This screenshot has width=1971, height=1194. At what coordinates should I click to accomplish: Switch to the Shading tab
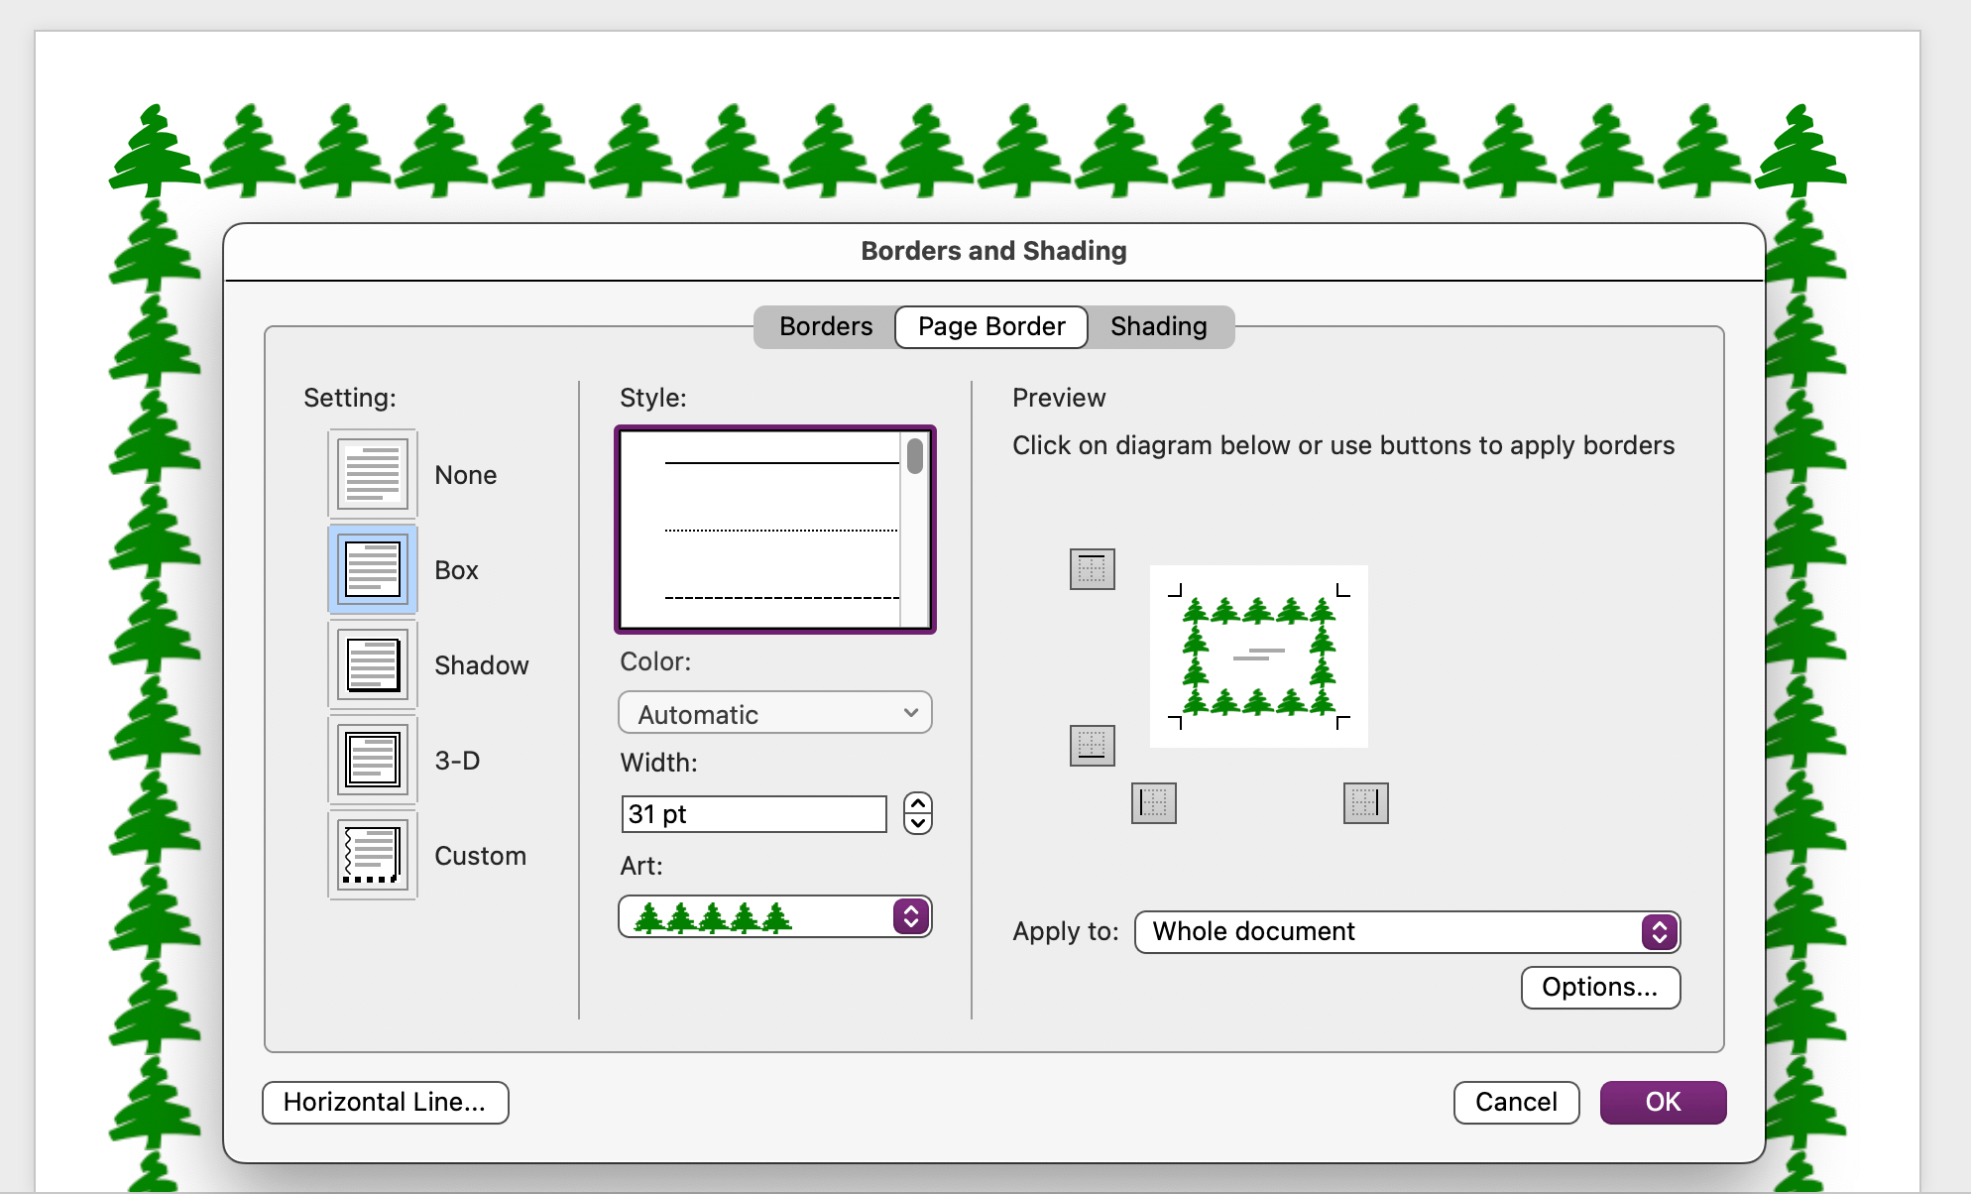tap(1158, 326)
